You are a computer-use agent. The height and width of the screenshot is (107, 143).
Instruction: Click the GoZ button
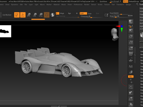coord(141,23)
